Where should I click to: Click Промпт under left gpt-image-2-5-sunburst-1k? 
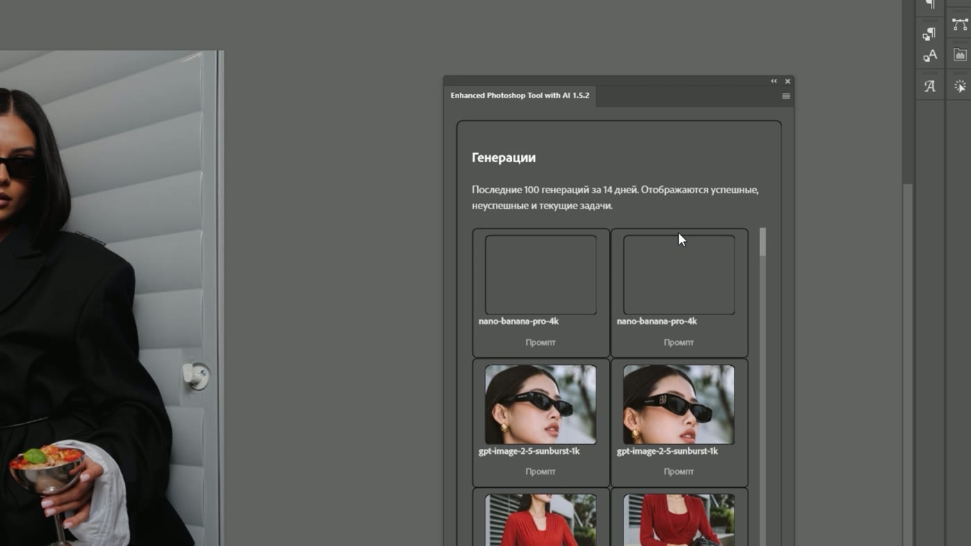[x=540, y=472]
